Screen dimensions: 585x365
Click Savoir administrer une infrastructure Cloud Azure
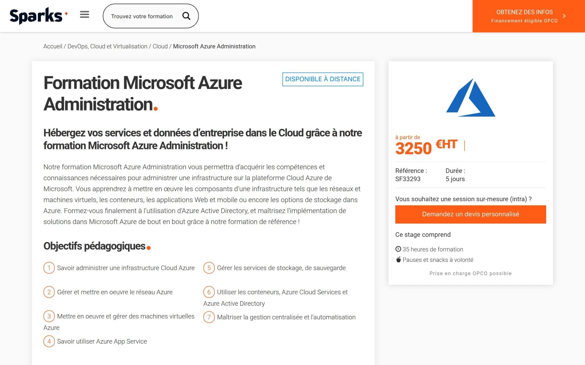(126, 268)
